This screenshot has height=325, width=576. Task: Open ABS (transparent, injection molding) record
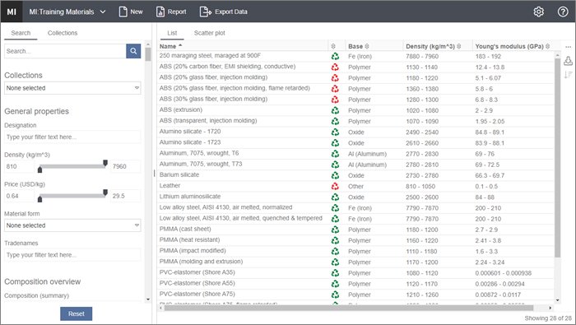(208, 120)
